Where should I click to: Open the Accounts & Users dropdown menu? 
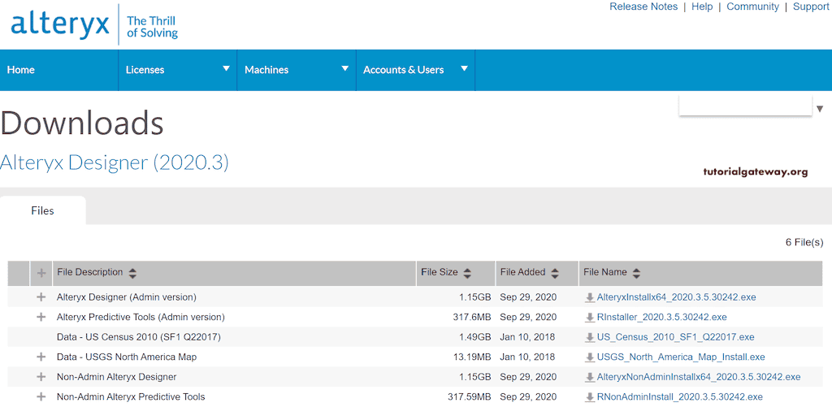click(415, 70)
